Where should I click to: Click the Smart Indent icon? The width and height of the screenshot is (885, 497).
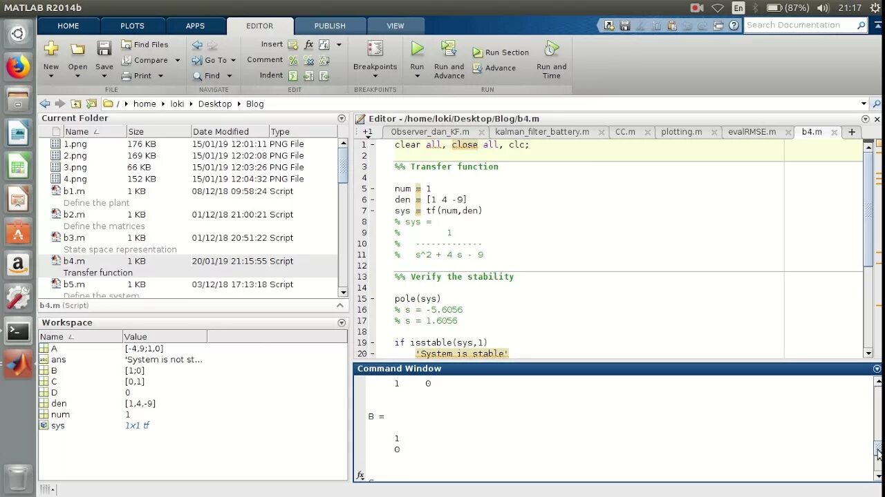coord(293,76)
